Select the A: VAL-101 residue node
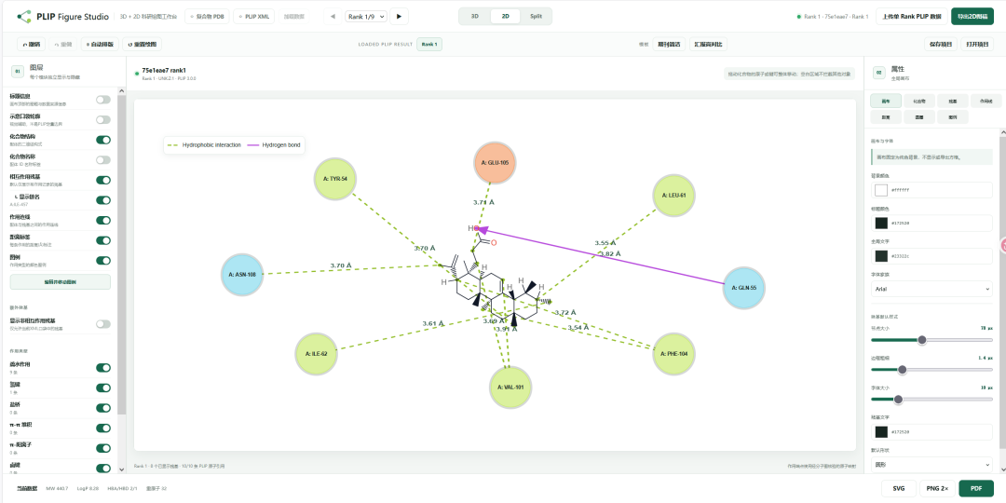This screenshot has height=503, width=1006. pyautogui.click(x=510, y=387)
